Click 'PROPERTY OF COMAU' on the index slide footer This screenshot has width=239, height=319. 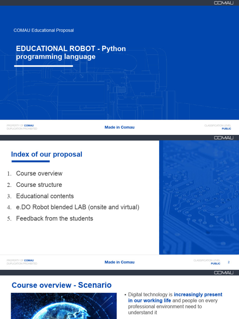click(x=20, y=260)
